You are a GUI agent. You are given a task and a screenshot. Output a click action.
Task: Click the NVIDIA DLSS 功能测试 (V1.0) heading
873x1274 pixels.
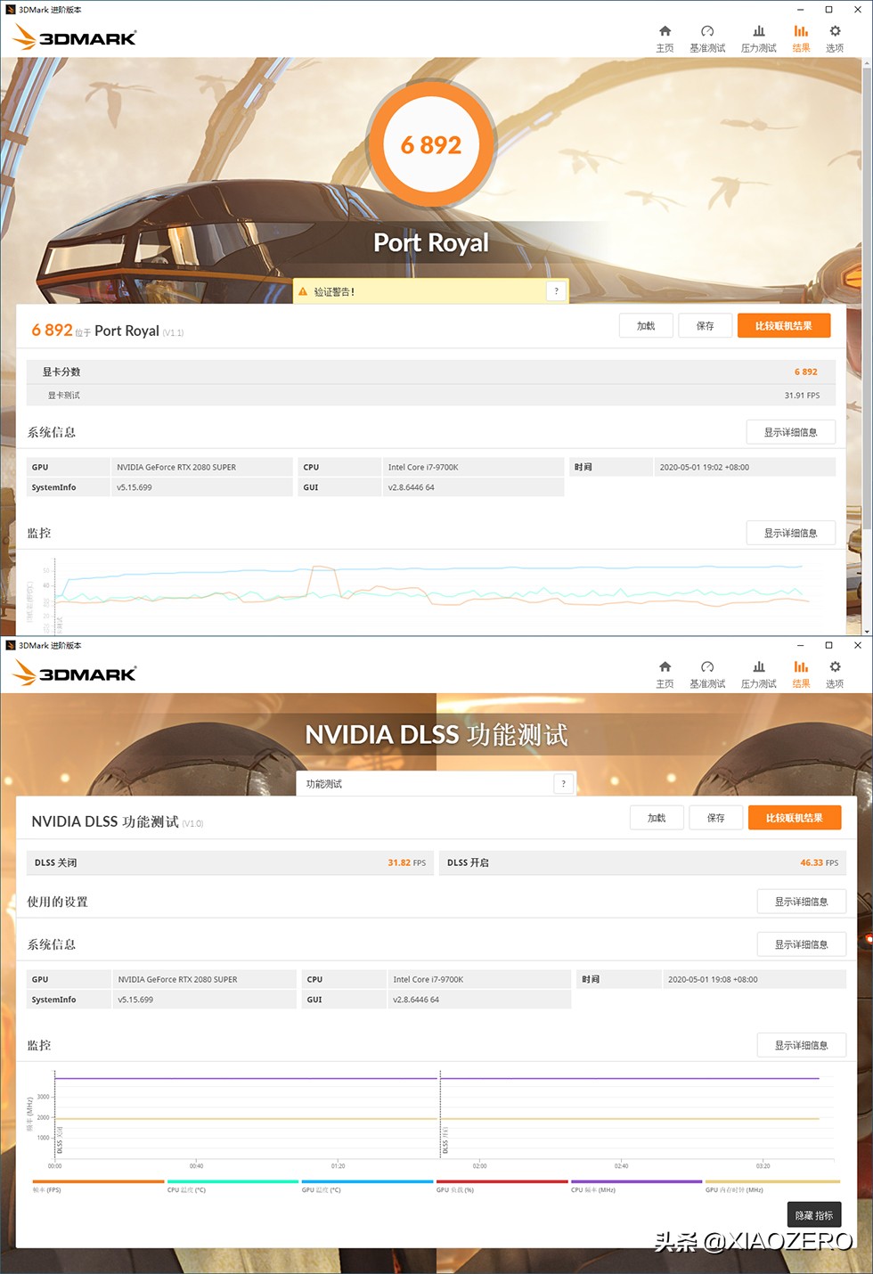[118, 821]
